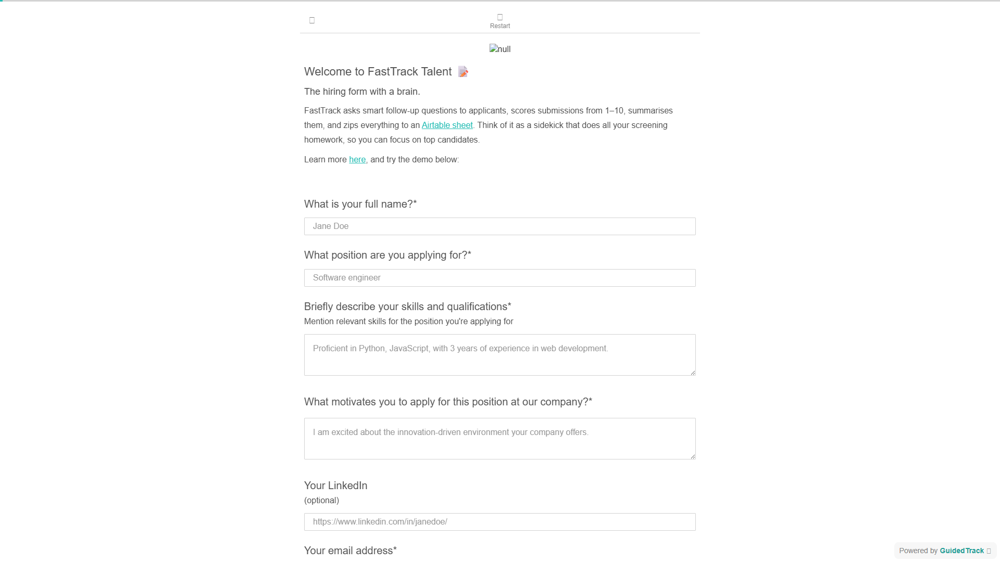The height and width of the screenshot is (562, 1000).
Task: Click into the motivation textarea
Action: point(500,439)
